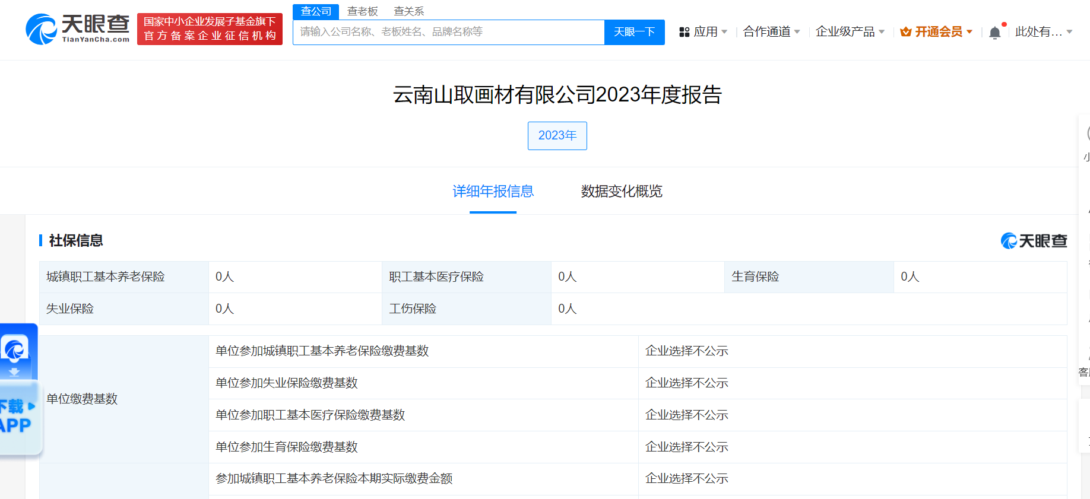
Task: Focus the company name search field
Action: point(448,32)
